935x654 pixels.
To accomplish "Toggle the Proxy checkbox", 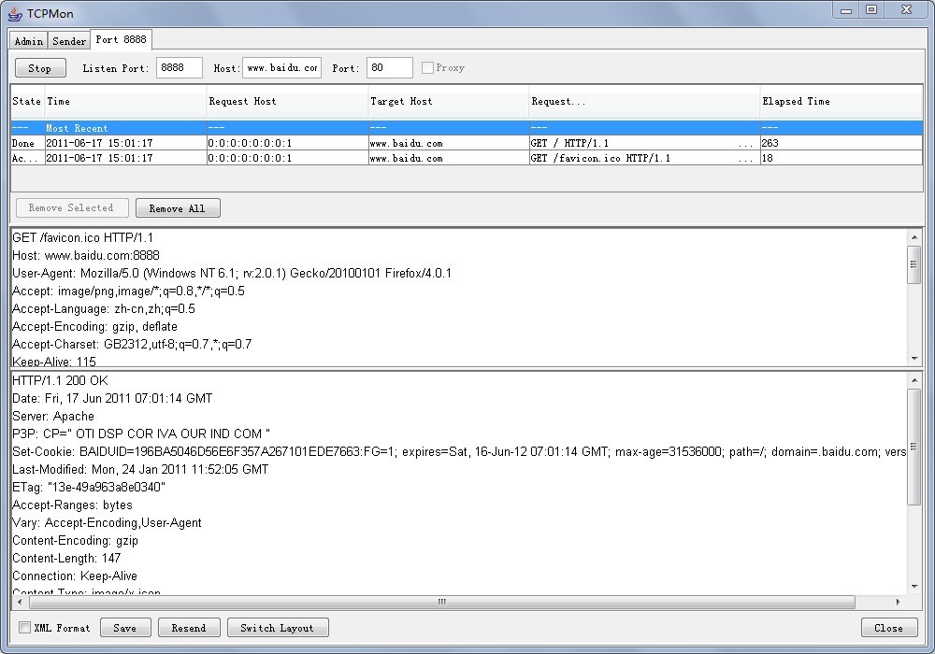I will tap(427, 68).
